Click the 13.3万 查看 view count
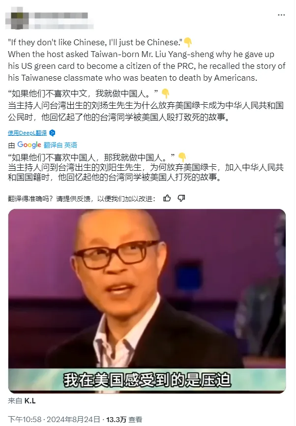296x426 pixels. point(124,420)
